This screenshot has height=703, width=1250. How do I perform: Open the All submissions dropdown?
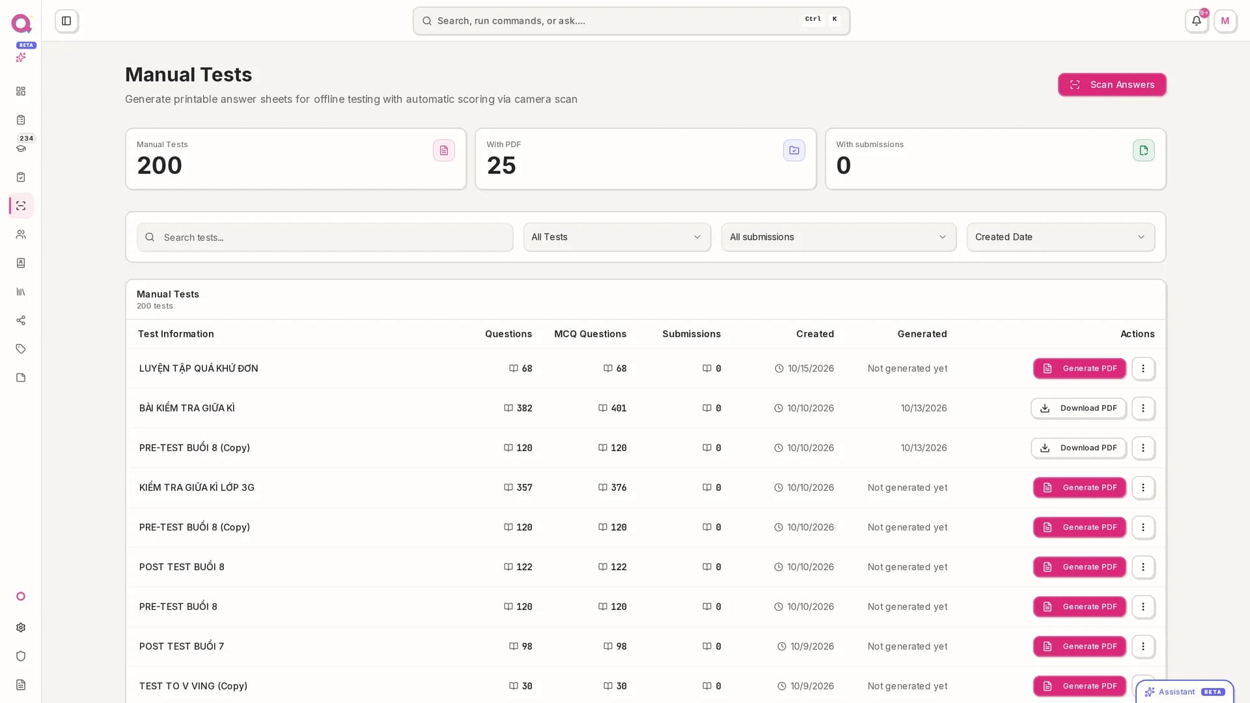[839, 237]
